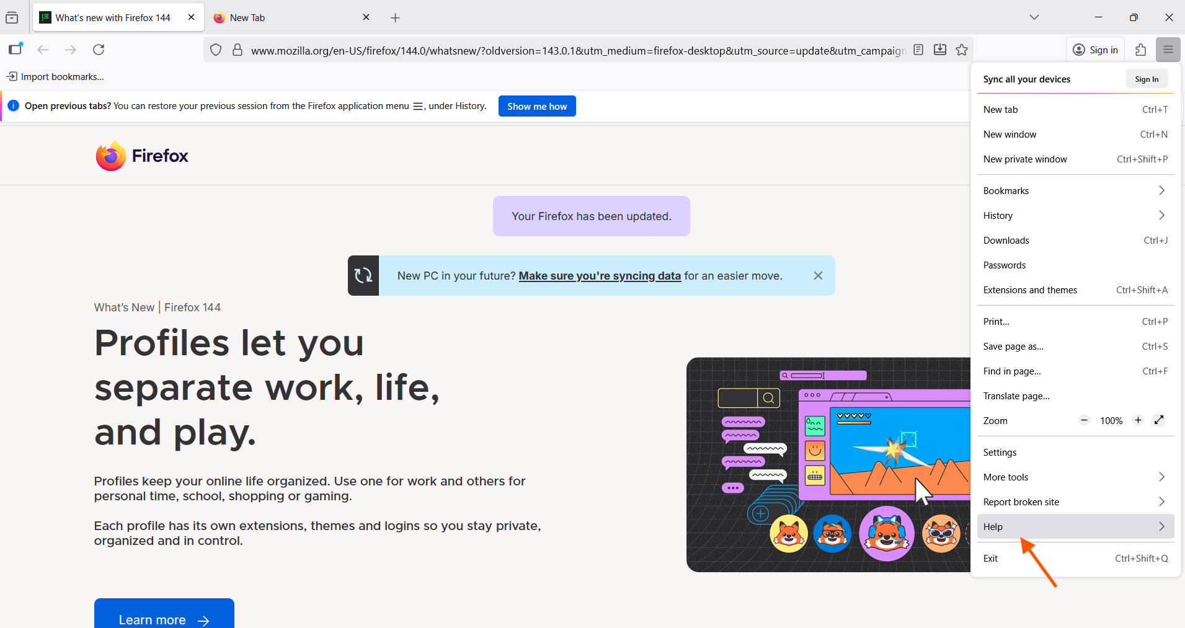Screen dimensions: 1185x628
Task: Click the 'Show me how' button
Action: tap(537, 106)
